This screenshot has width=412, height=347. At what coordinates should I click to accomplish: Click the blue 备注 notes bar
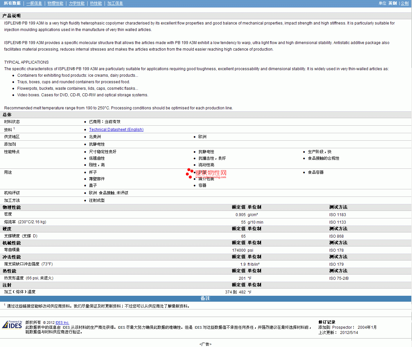205,298
